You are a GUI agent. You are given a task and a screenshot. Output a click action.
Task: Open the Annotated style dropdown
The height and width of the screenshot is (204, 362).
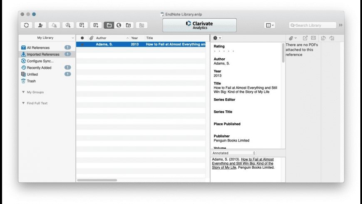coord(234,153)
